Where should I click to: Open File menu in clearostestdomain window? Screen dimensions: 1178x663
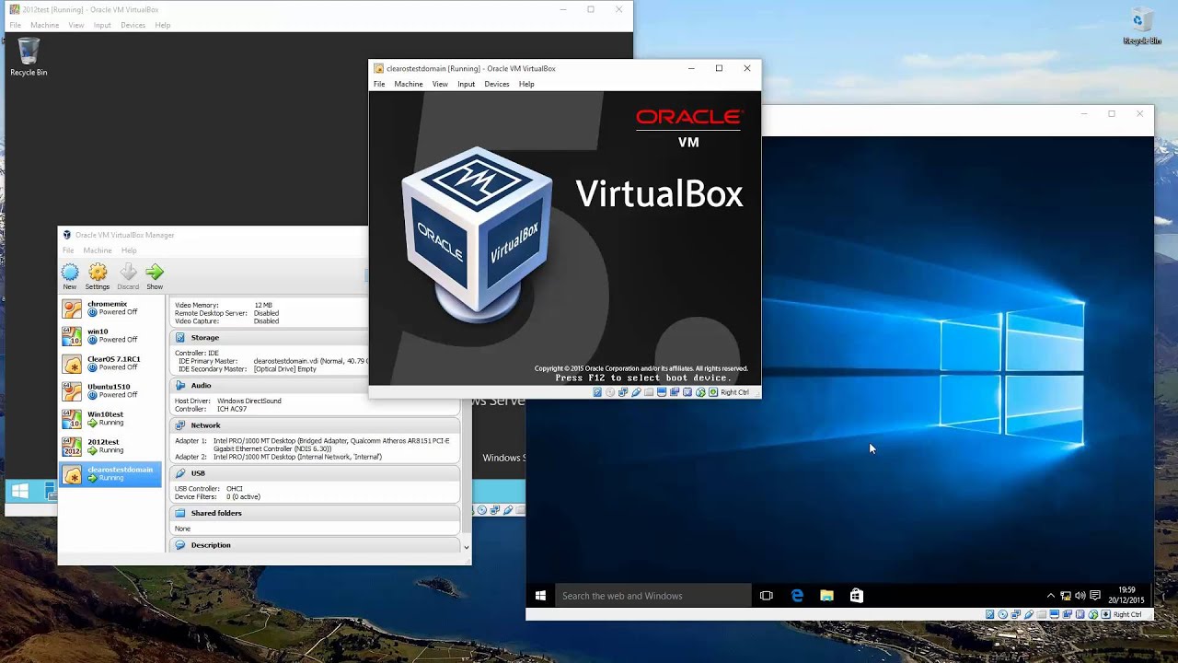(379, 84)
